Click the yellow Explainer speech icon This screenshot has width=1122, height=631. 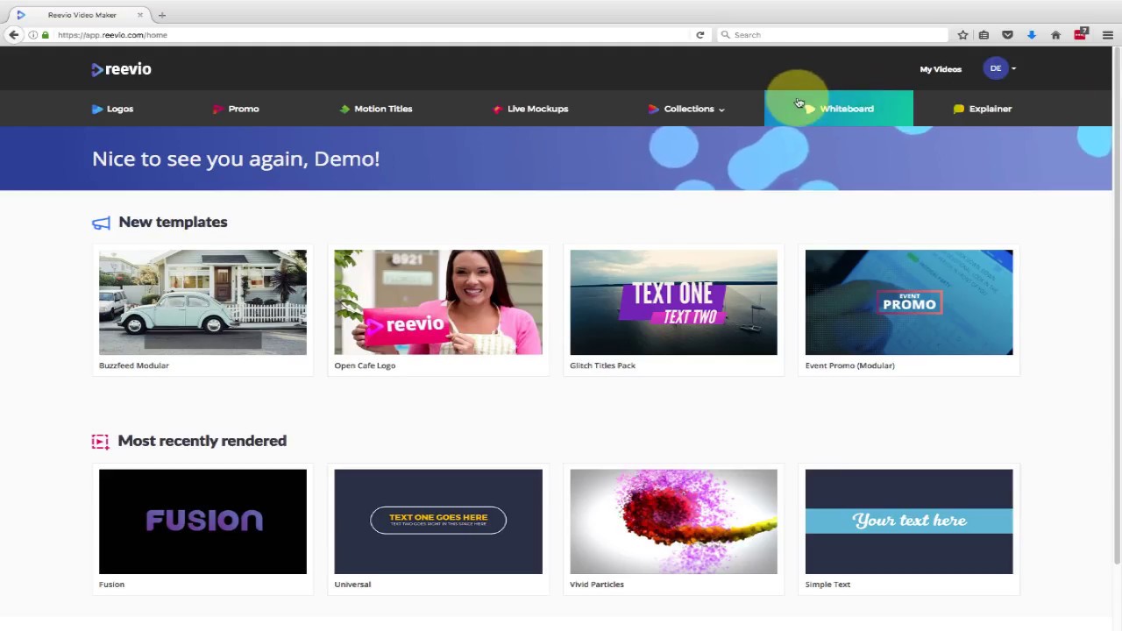tap(959, 109)
